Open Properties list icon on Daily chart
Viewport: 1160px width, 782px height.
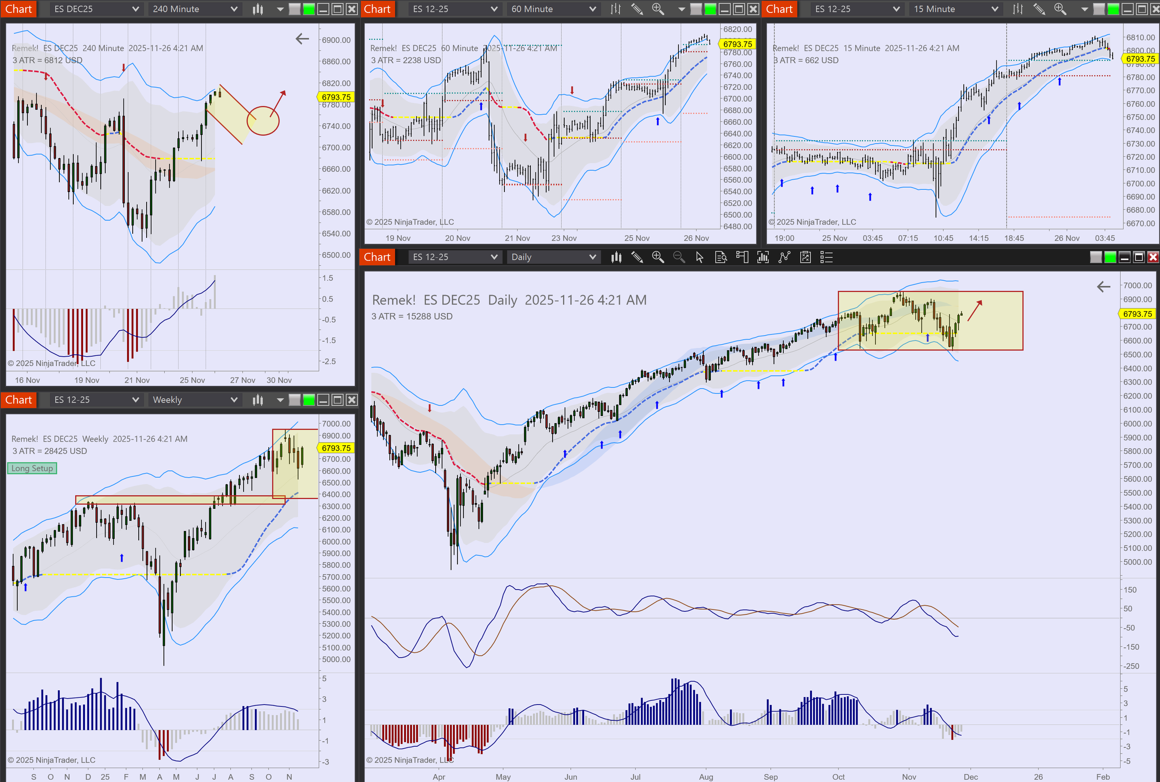point(826,257)
